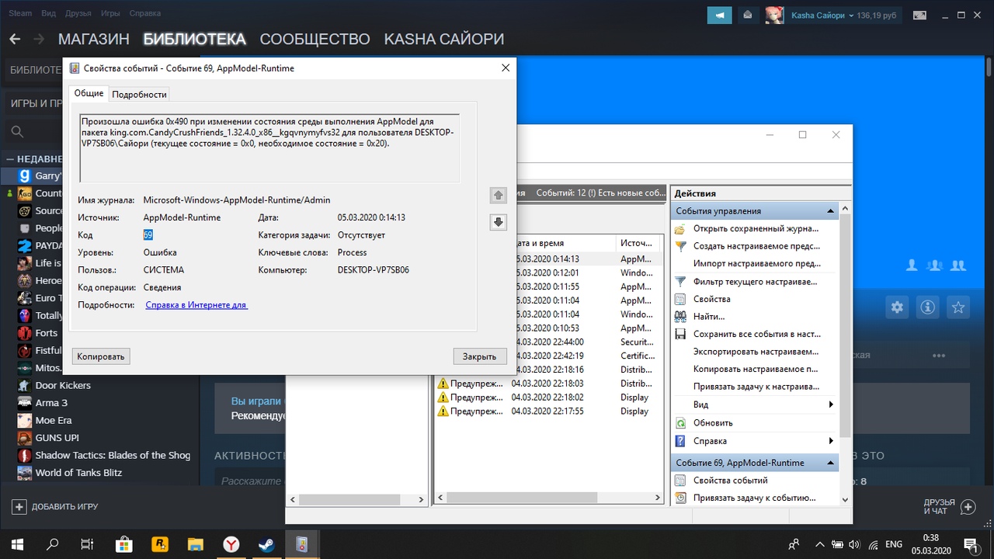
Task: Click favorite star icon in Steam
Action: (x=958, y=307)
